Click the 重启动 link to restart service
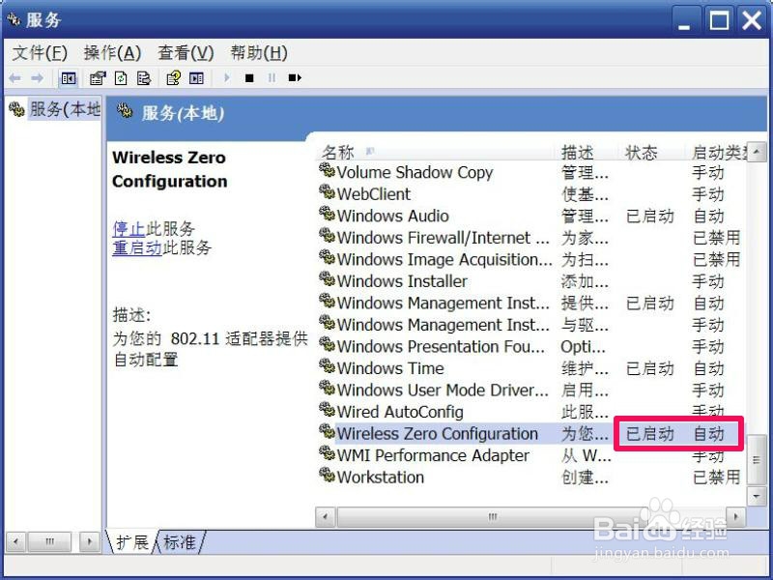The image size is (773, 580). [137, 247]
